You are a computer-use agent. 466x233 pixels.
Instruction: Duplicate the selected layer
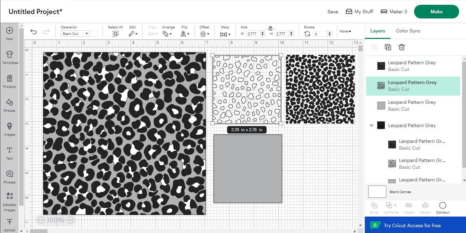click(388, 47)
